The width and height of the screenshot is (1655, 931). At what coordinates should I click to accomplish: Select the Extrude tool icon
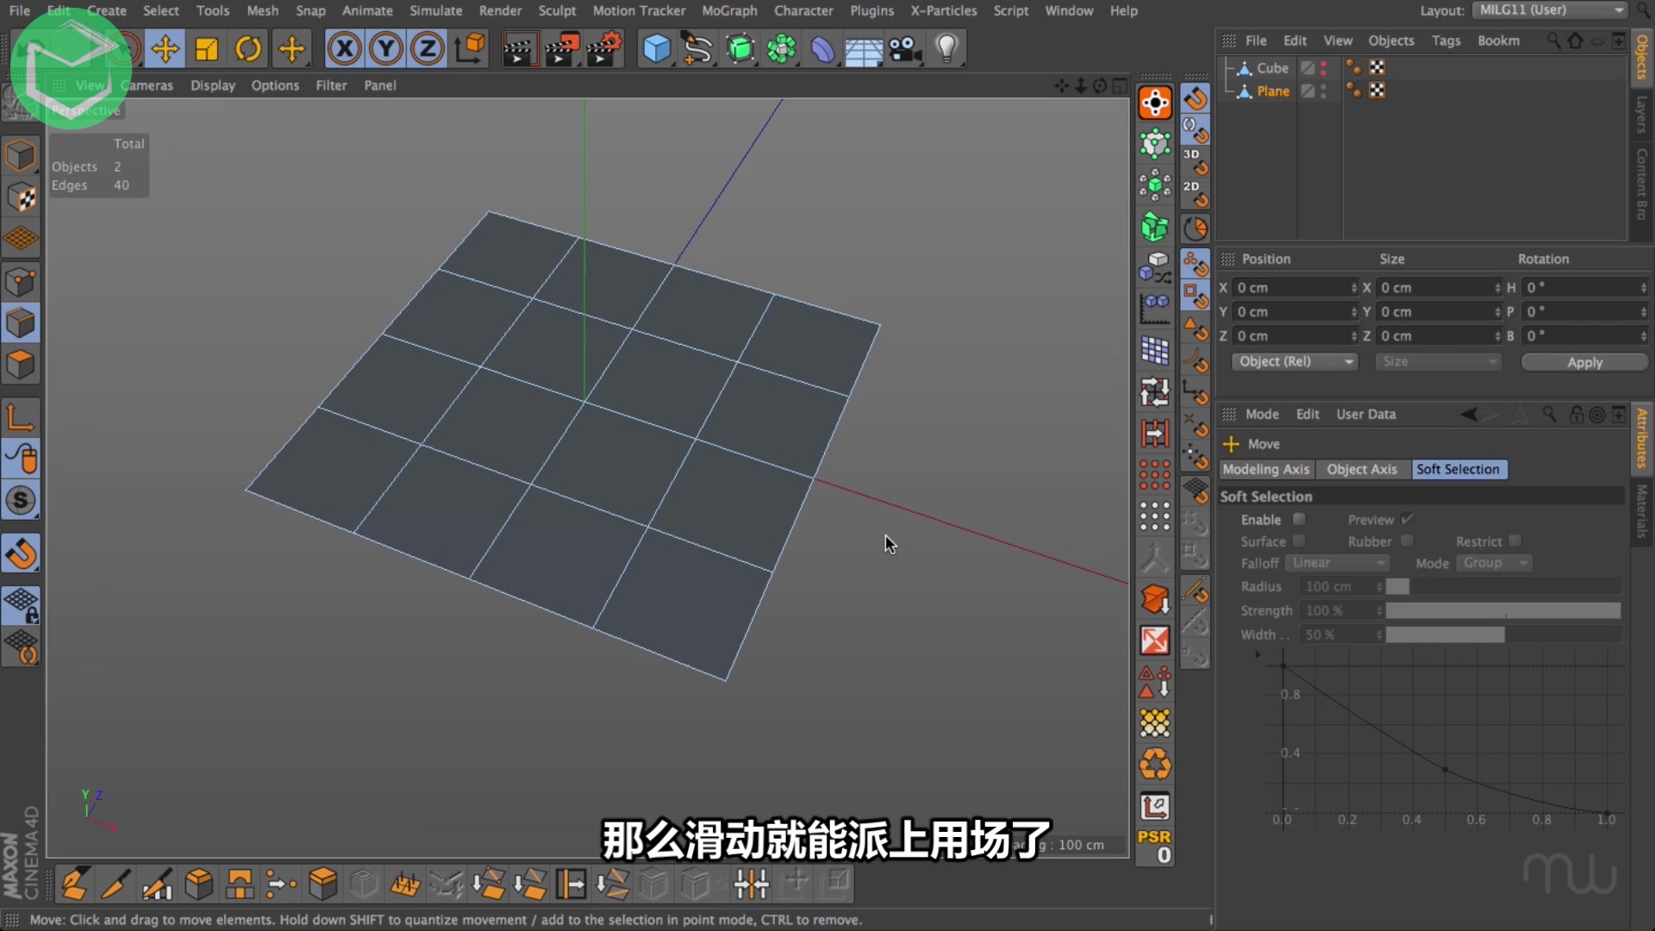(323, 884)
